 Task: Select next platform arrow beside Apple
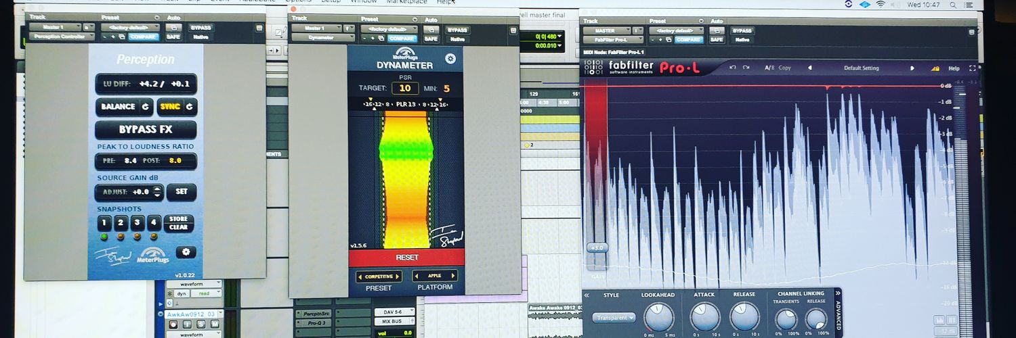click(x=454, y=276)
